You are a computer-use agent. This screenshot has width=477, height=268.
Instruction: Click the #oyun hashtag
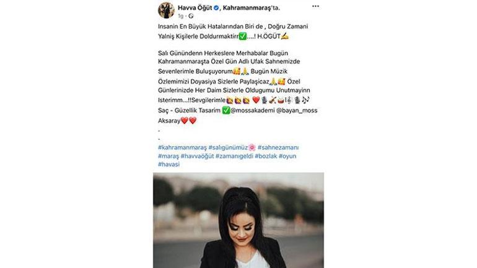click(x=287, y=156)
